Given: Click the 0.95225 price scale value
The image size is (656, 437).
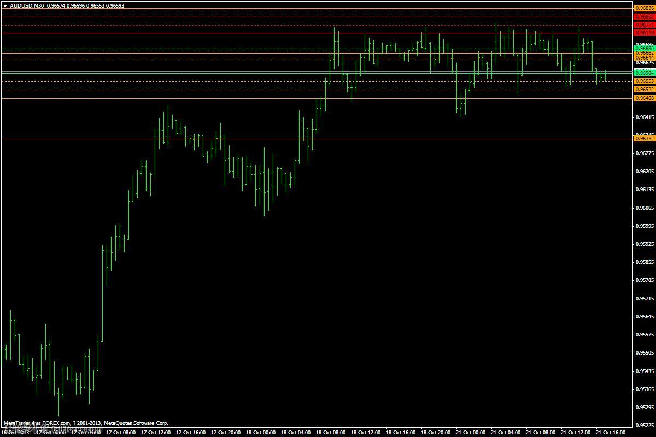Looking at the screenshot, I should point(646,426).
